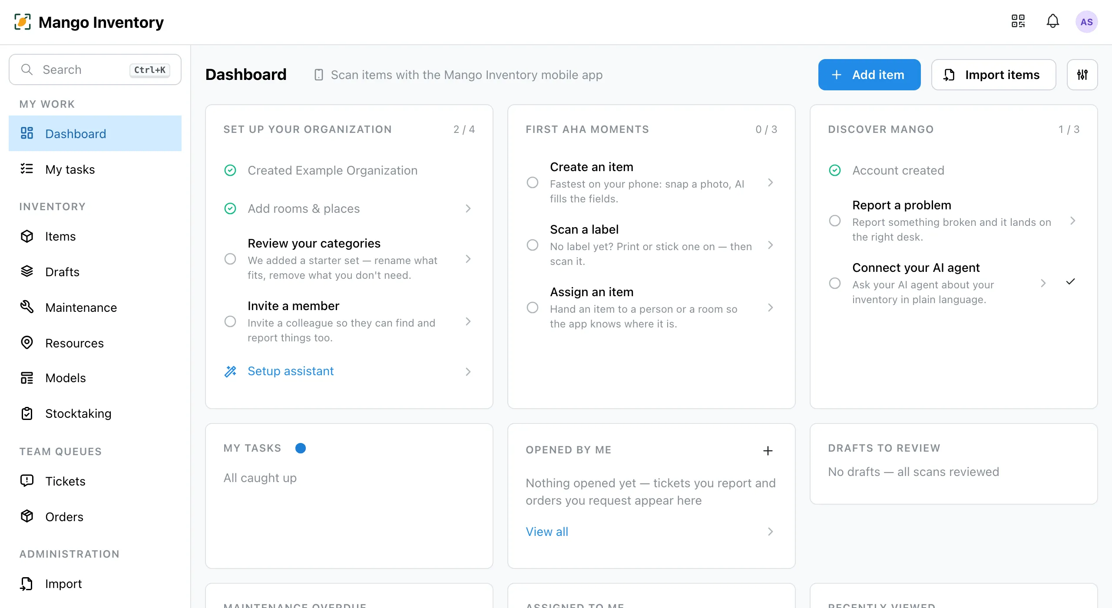This screenshot has width=1112, height=608.
Task: Click the search magnifier icon
Action: [x=27, y=69]
